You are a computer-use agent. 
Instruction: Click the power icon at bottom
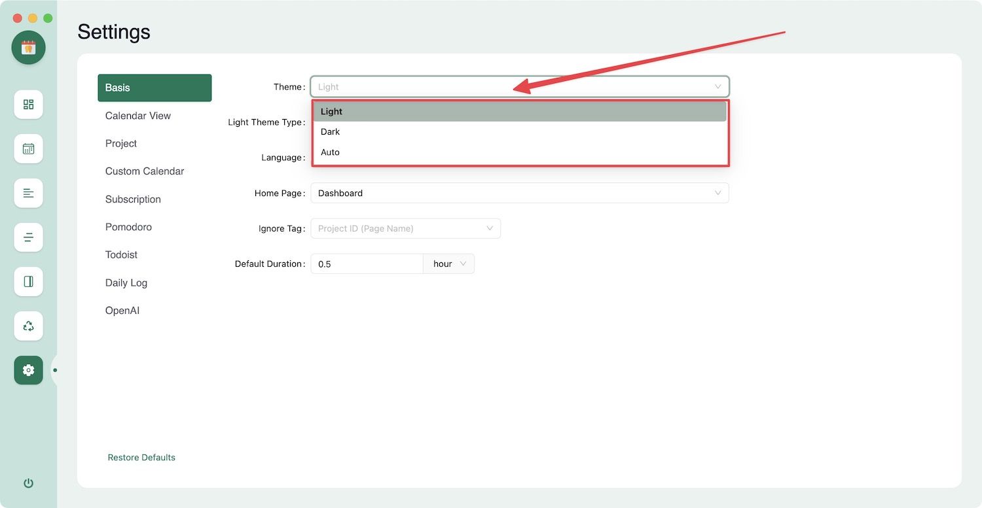[x=28, y=483]
